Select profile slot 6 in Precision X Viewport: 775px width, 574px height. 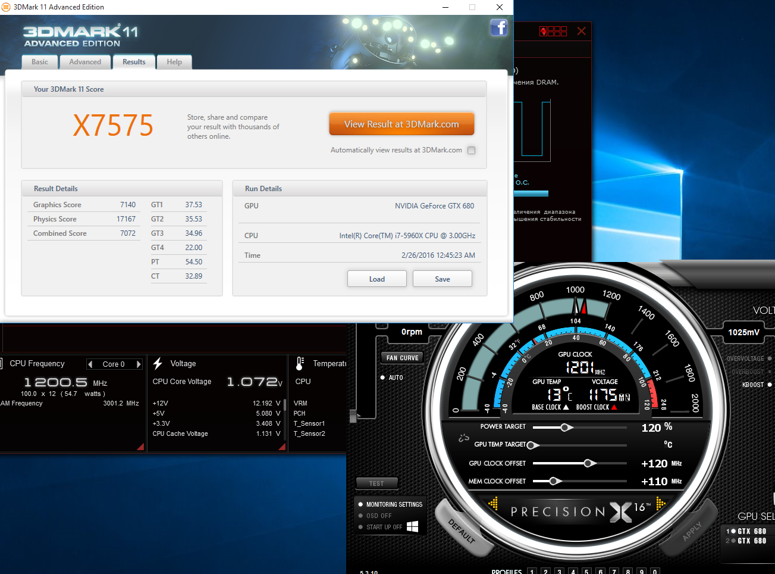[x=601, y=572]
